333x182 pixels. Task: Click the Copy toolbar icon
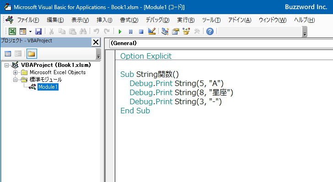62,31
